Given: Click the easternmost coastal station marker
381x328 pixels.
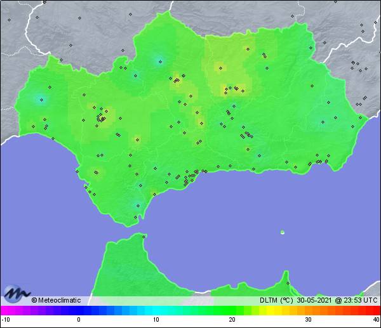Looking at the screenshot, I should [361, 117].
